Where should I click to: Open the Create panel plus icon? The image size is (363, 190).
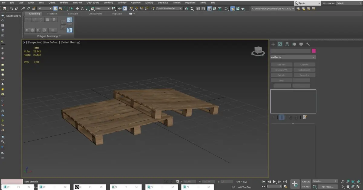pos(273,44)
